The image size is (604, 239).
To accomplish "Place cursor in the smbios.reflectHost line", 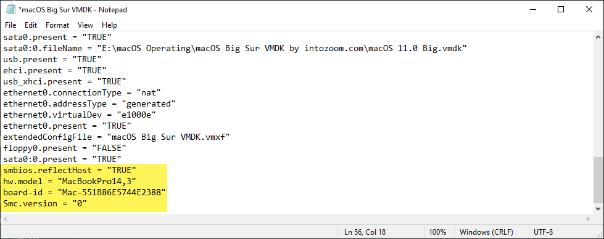I will pyautogui.click(x=70, y=170).
